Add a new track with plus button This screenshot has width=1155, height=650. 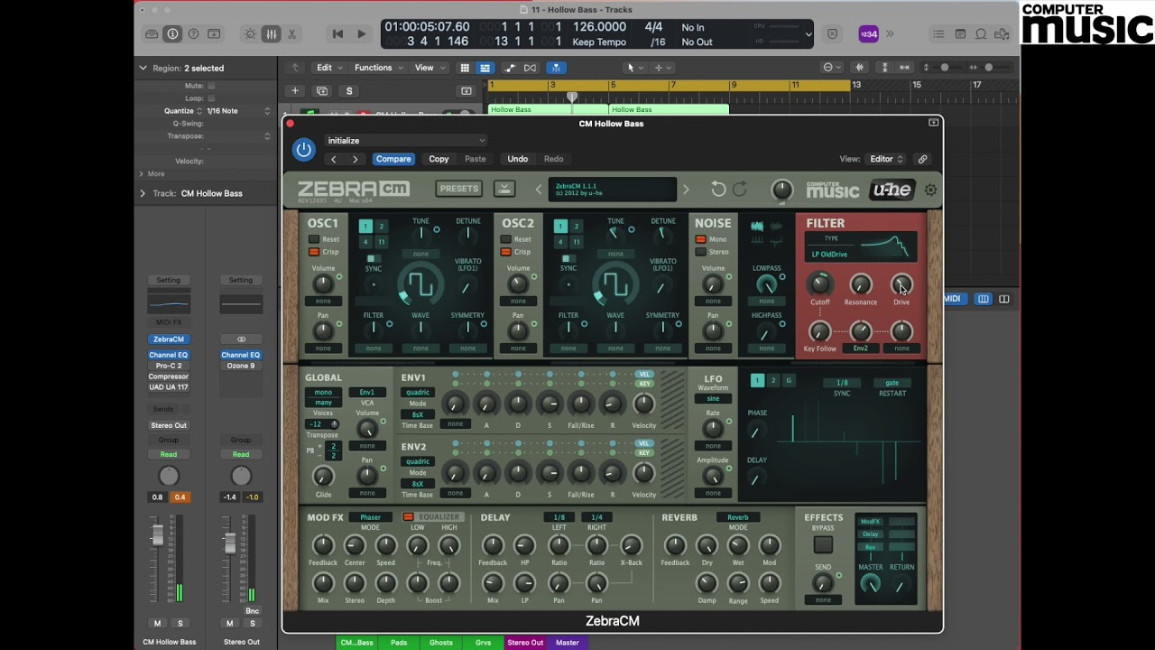pos(294,91)
